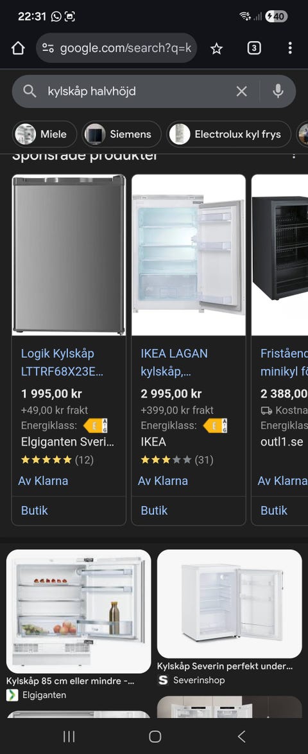Tap the Android recent apps button
The image size is (308, 754).
pyautogui.click(x=69, y=736)
